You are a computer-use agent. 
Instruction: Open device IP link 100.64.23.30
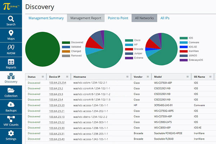click(x=57, y=128)
